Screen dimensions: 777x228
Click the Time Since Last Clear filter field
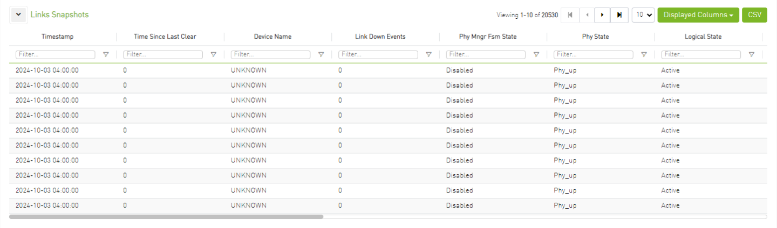163,54
